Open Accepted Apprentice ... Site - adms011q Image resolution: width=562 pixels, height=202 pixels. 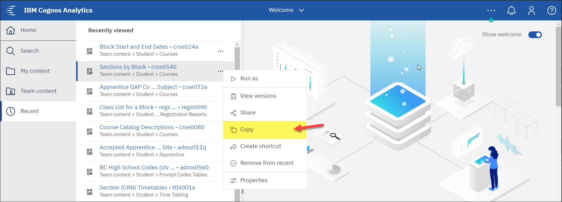click(153, 147)
